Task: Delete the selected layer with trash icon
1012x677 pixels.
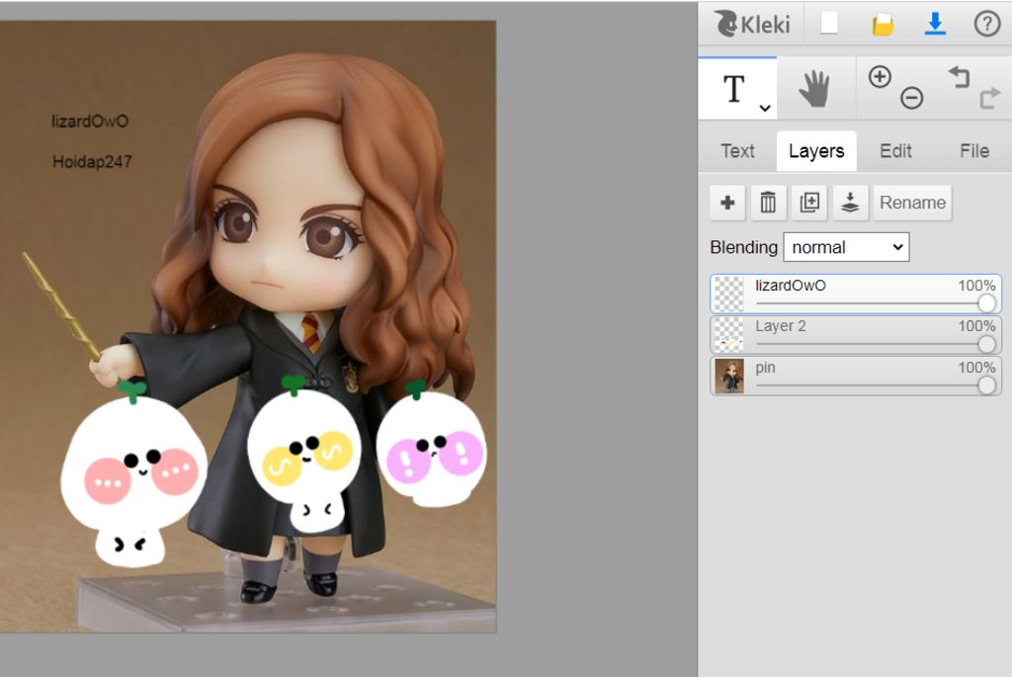Action: coord(768,203)
